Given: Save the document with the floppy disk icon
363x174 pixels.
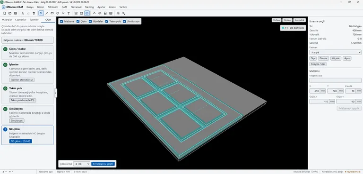Looking at the screenshot, I should pos(16,13).
